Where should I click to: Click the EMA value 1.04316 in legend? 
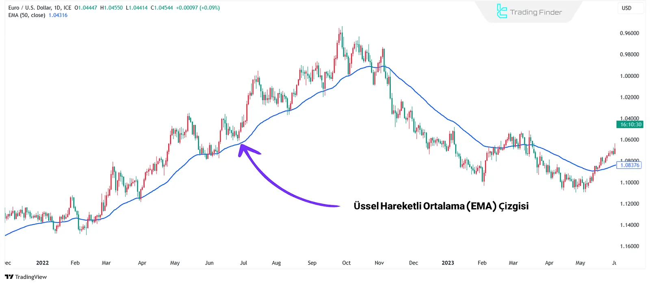pos(58,15)
